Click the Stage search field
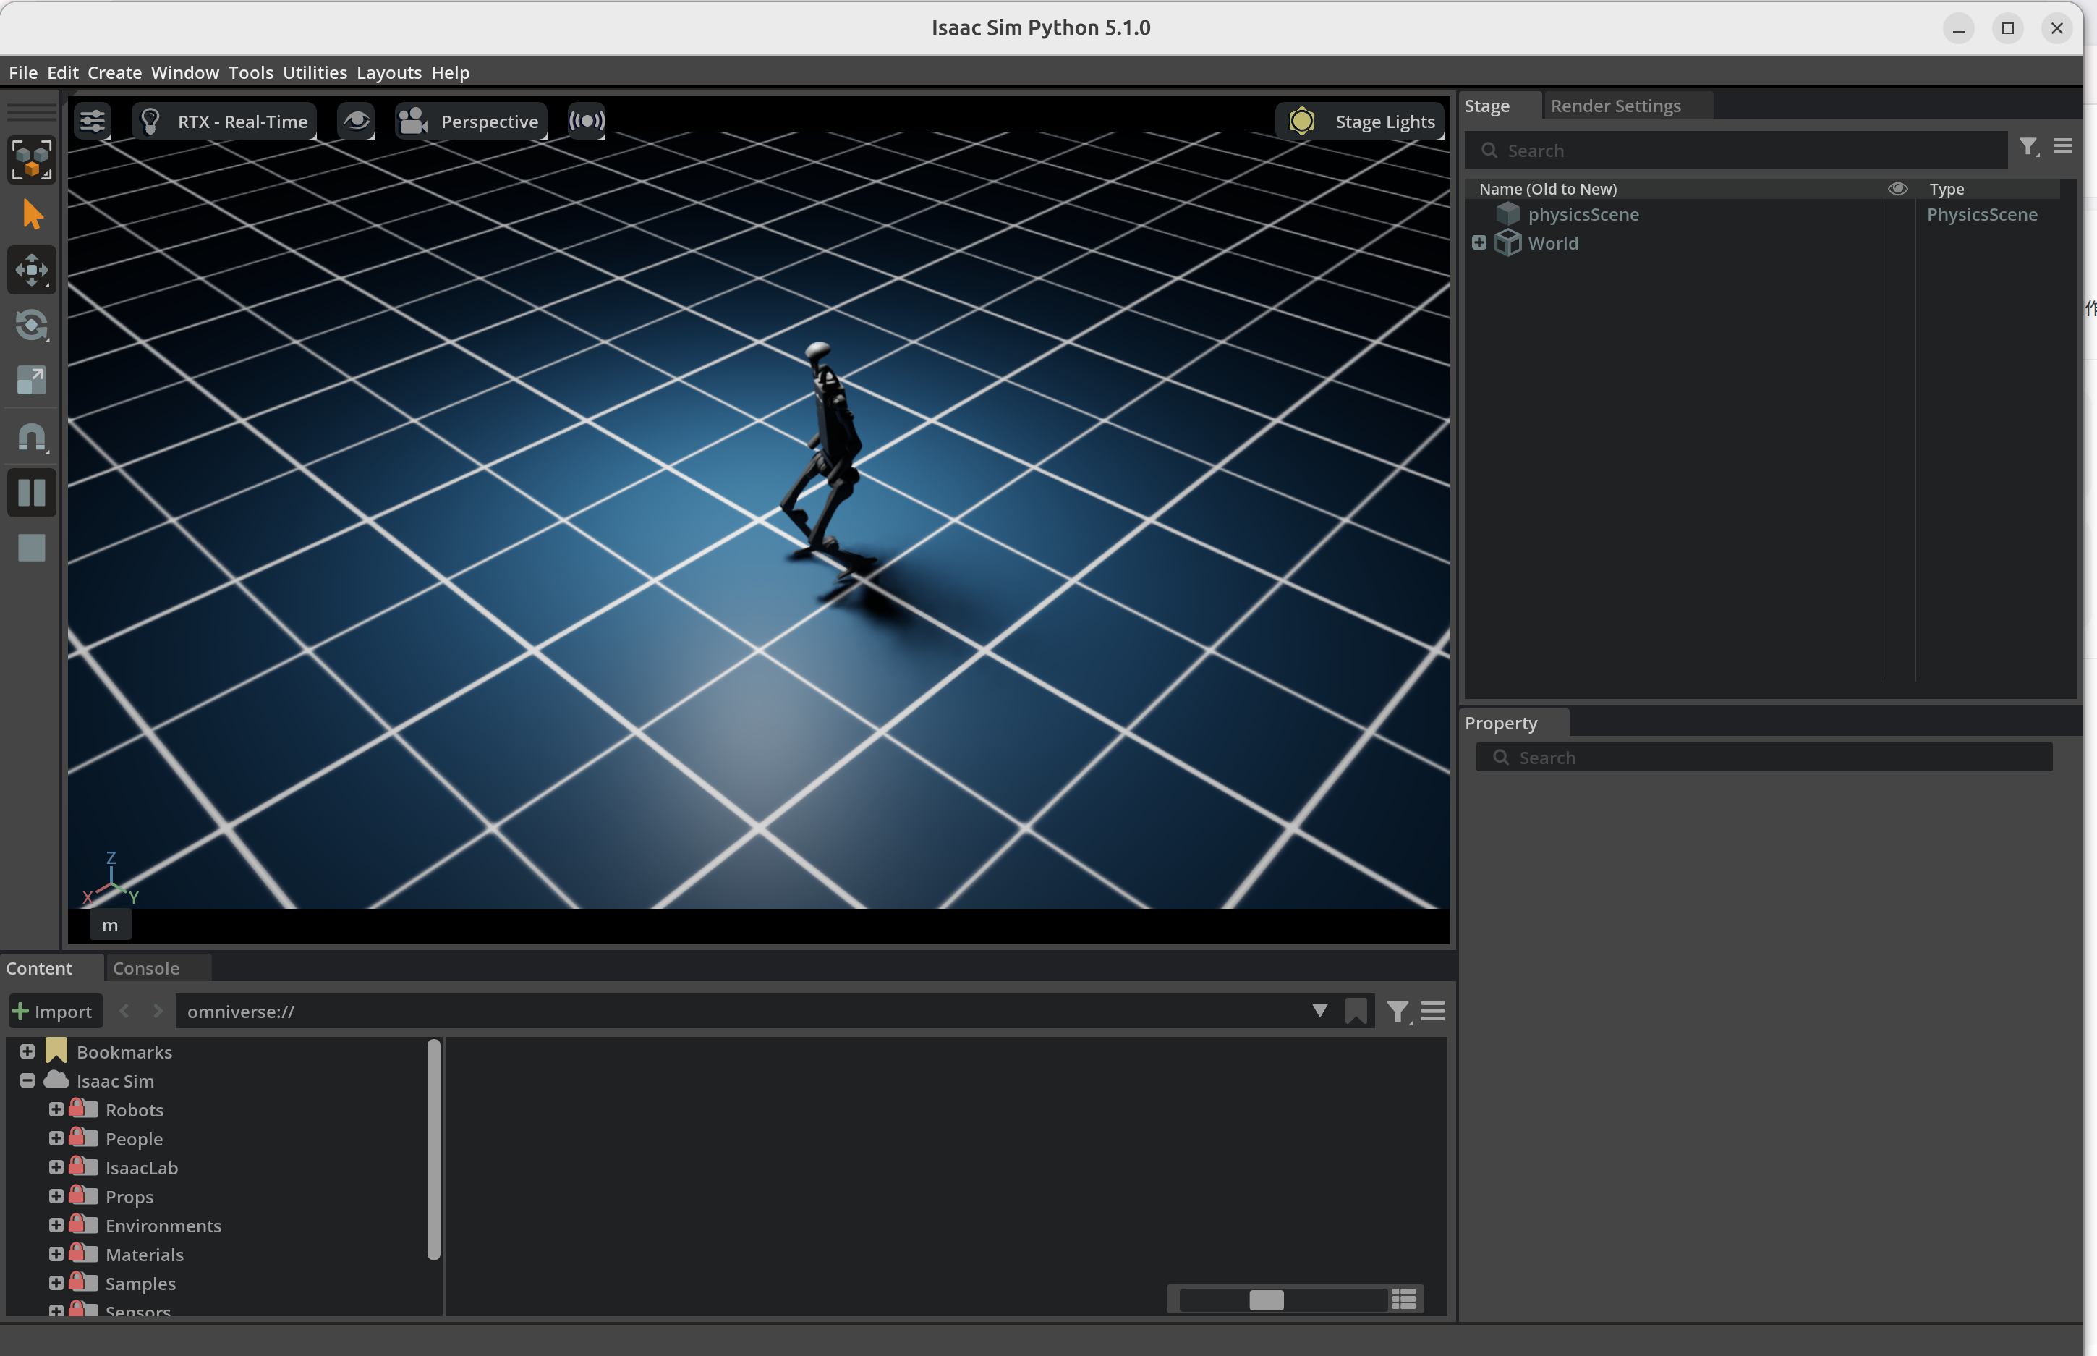This screenshot has width=2097, height=1356. pyautogui.click(x=1734, y=150)
